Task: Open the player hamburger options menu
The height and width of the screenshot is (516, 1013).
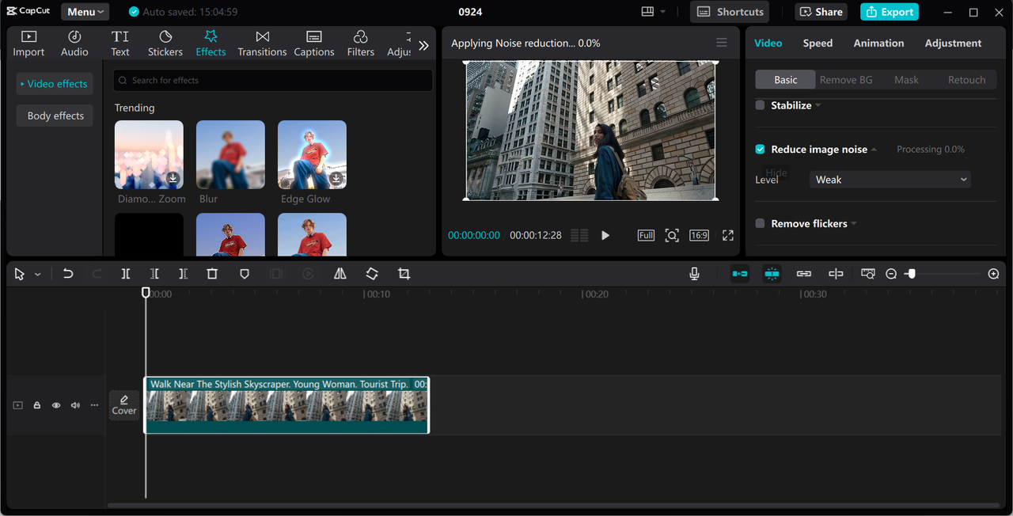Action: (721, 43)
